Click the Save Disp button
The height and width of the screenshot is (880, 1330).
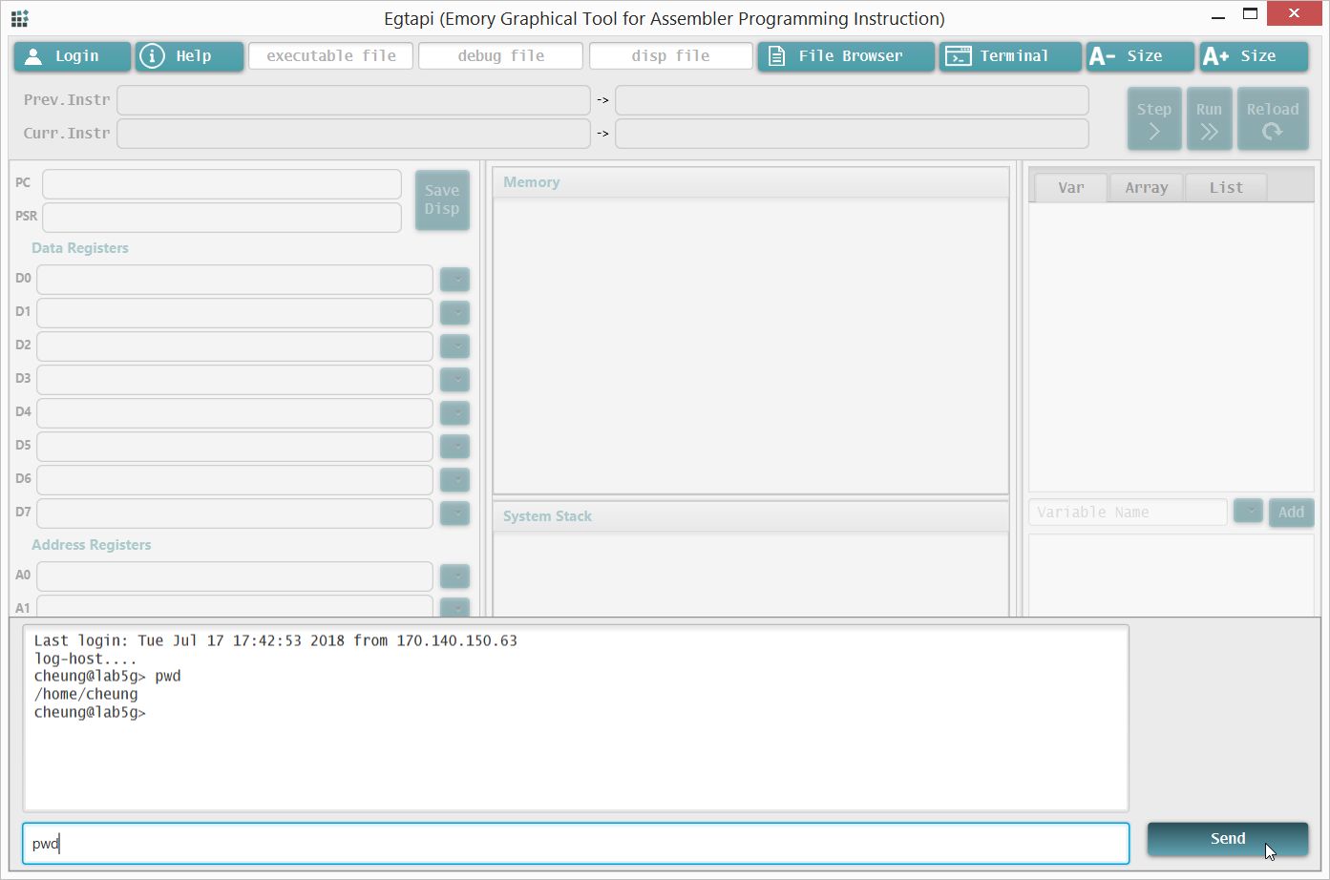click(x=442, y=200)
